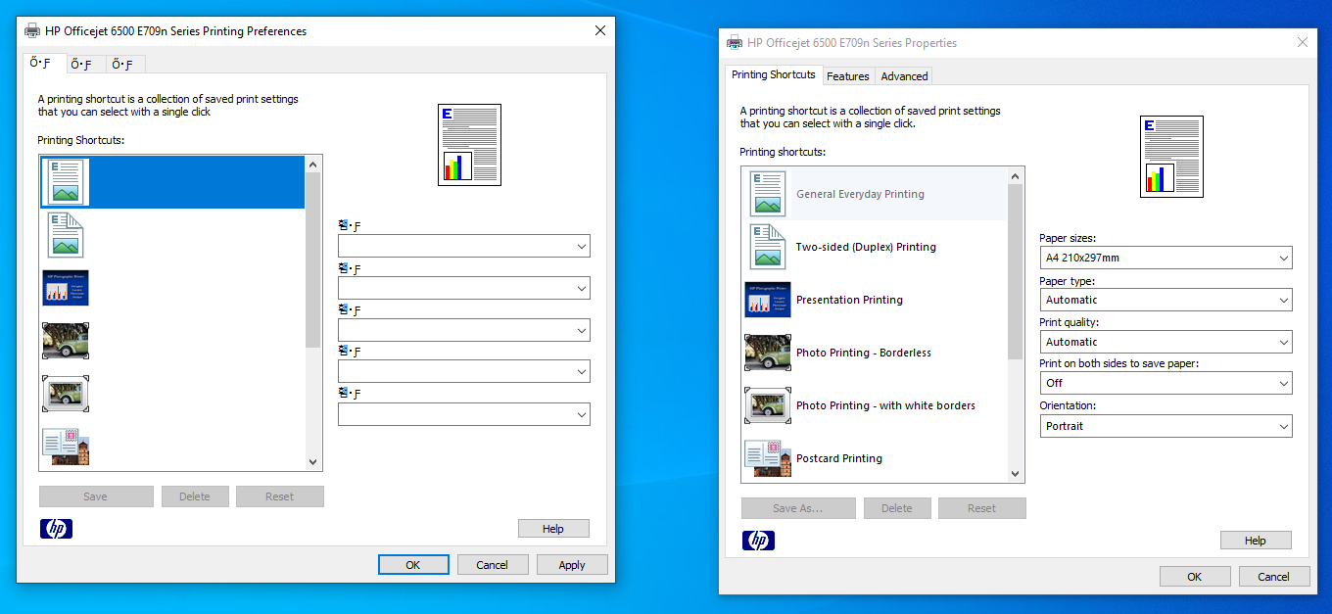Select the active first tab in Printing Preferences
Viewport: 1332px width, 614px height.
tap(42, 64)
